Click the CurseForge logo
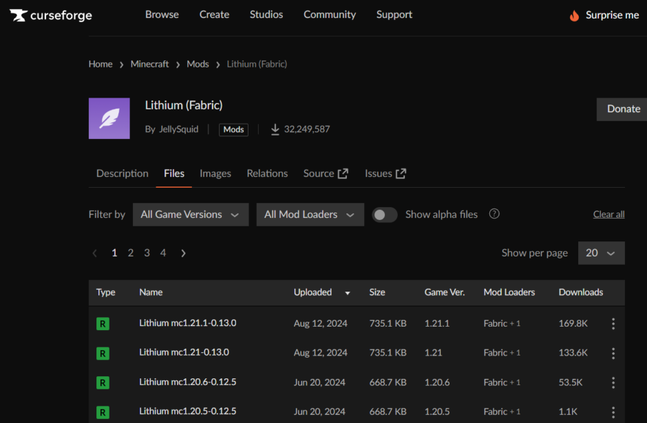 [x=51, y=15]
